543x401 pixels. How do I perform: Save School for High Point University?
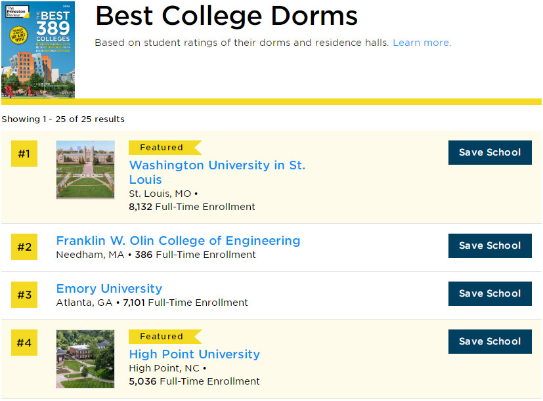490,341
